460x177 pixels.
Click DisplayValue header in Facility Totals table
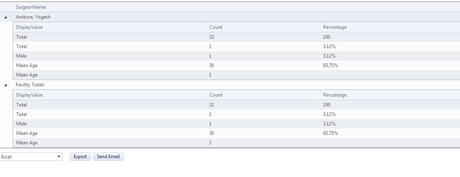[x=30, y=95]
